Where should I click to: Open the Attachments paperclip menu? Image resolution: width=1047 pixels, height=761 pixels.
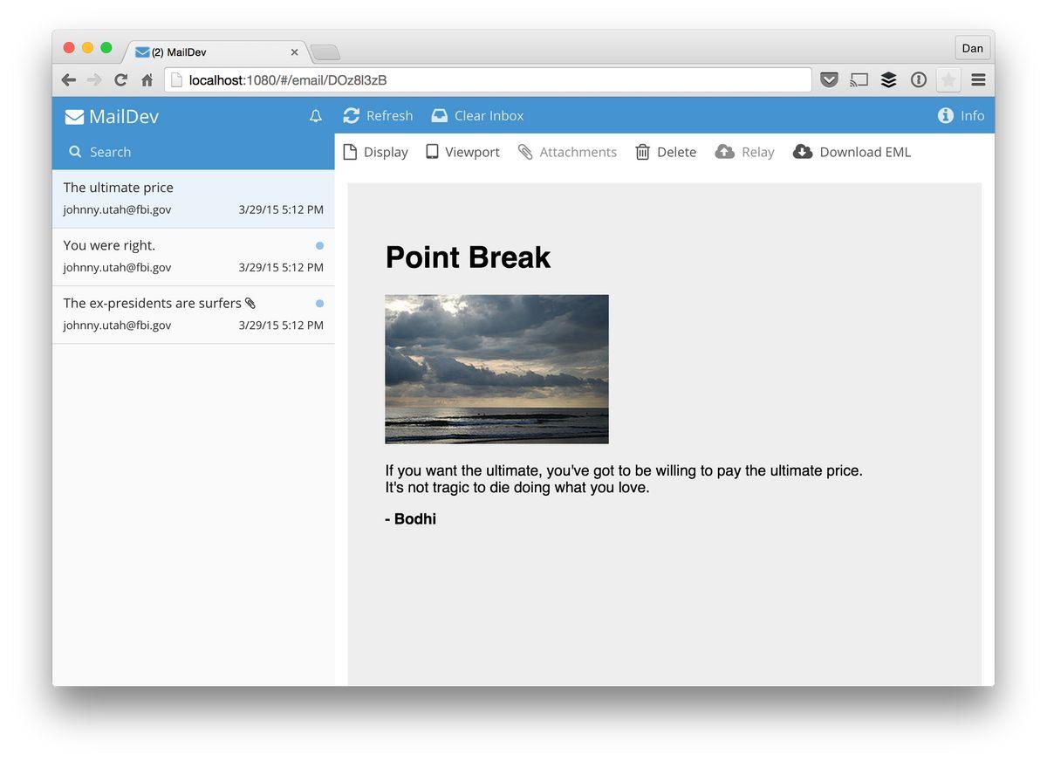coord(567,152)
